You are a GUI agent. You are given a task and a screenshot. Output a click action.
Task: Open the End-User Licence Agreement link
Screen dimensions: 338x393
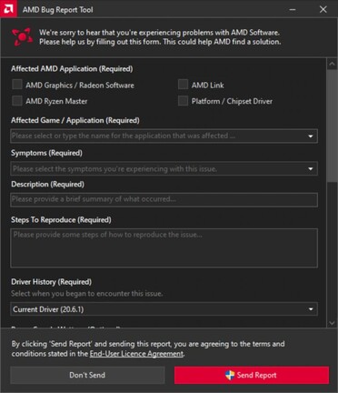point(136,354)
